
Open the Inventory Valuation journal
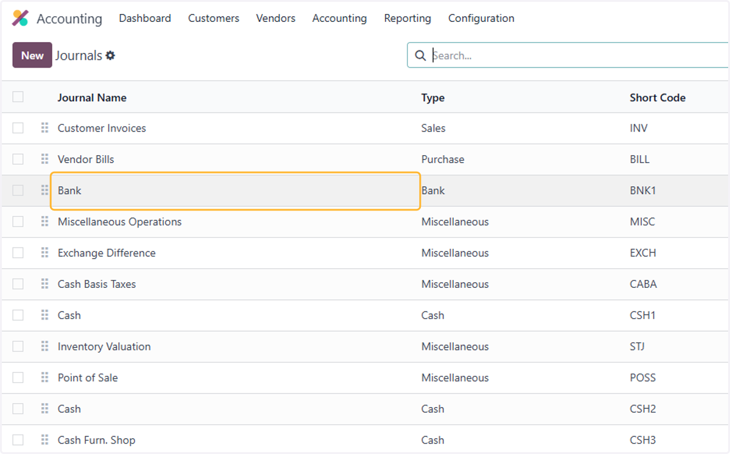[104, 346]
